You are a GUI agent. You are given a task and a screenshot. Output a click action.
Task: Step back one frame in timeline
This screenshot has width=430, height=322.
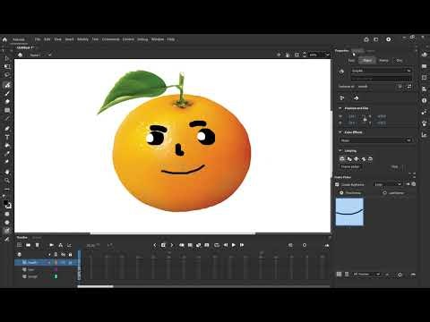226,245
